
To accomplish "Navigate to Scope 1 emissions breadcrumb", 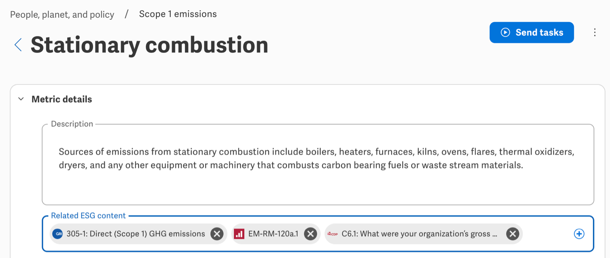I will tap(178, 14).
